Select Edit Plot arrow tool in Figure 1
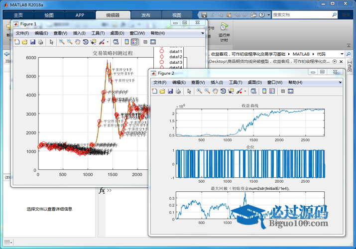Image resolution: width=356 pixels, height=249 pixels. click(x=52, y=42)
